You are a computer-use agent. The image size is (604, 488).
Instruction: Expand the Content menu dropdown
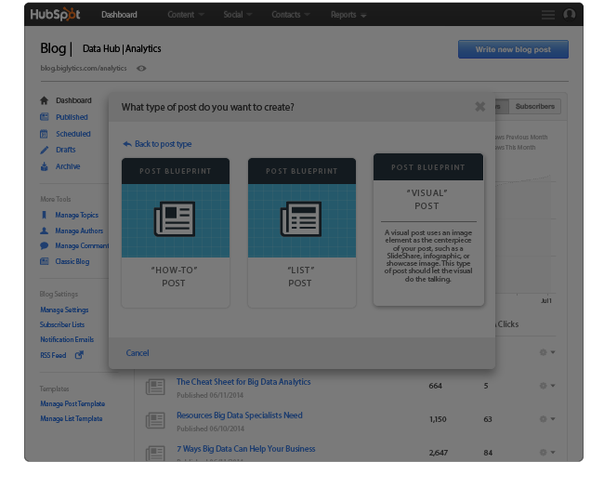185,15
